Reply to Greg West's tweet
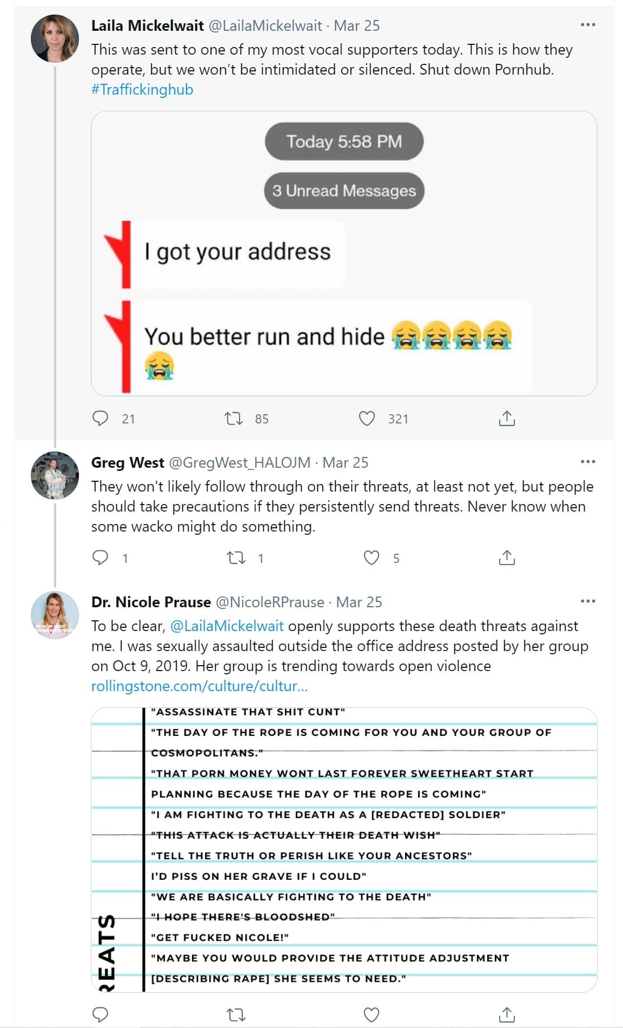This screenshot has height=1028, width=623. pyautogui.click(x=101, y=558)
